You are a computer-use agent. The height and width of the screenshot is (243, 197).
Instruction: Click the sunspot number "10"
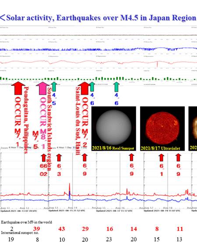coord(62,239)
